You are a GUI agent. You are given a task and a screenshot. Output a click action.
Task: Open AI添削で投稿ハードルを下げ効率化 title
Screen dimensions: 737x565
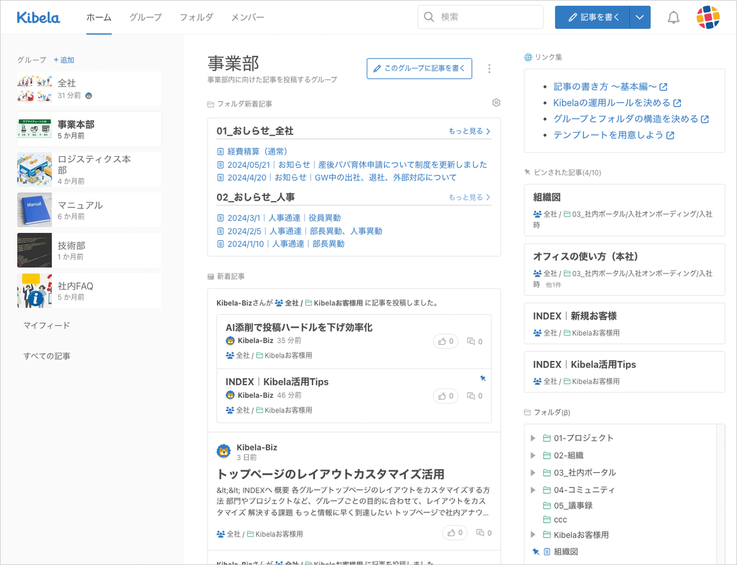tap(299, 327)
